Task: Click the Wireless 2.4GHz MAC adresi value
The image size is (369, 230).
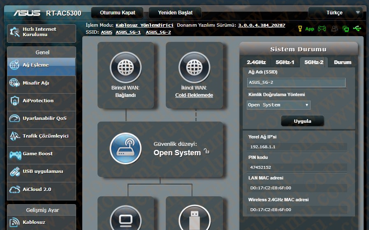Action: (x=270, y=209)
